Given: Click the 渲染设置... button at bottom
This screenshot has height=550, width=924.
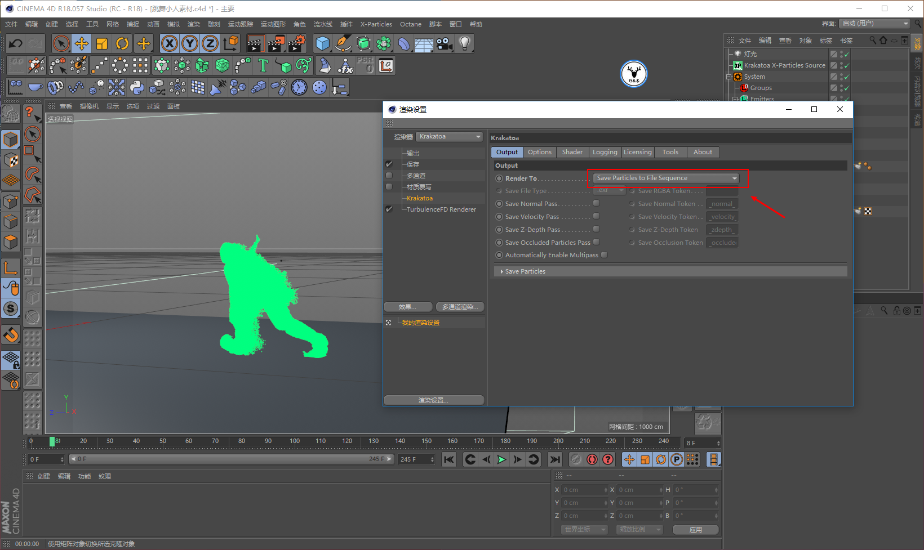Looking at the screenshot, I should coord(434,400).
